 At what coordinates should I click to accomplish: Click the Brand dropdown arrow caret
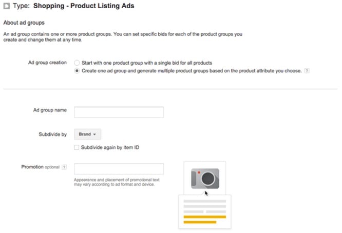point(94,134)
